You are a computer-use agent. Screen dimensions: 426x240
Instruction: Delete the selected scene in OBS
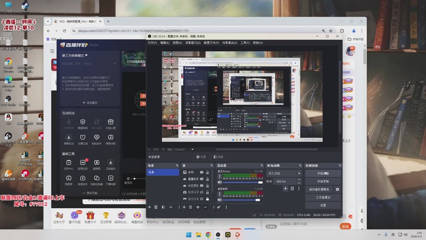156,207
